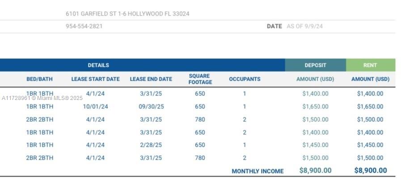Click the property address 6101 Garfield St
Viewport: 410px width, 195px height.
127,14
